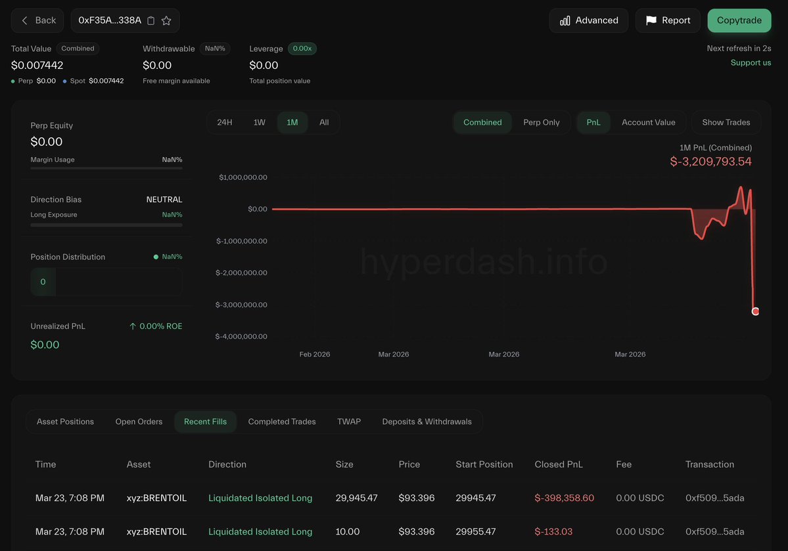788x551 pixels.
Task: Click the wallet address 0xF35A...338A
Action: tap(110, 20)
